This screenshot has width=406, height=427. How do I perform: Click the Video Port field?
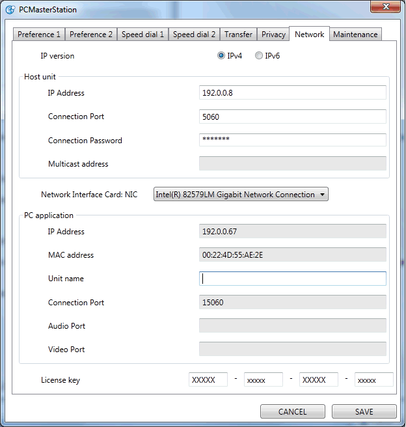[293, 349]
